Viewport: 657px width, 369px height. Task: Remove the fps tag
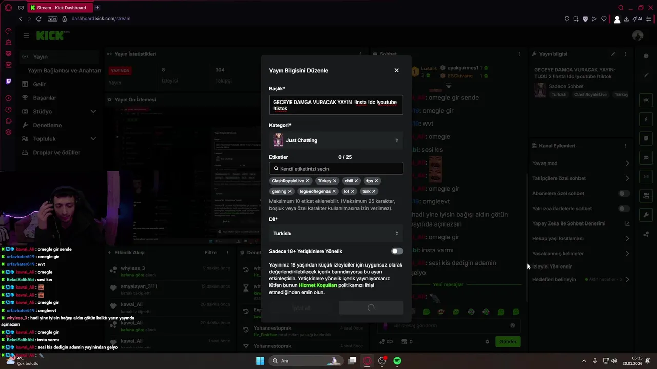[x=376, y=181]
